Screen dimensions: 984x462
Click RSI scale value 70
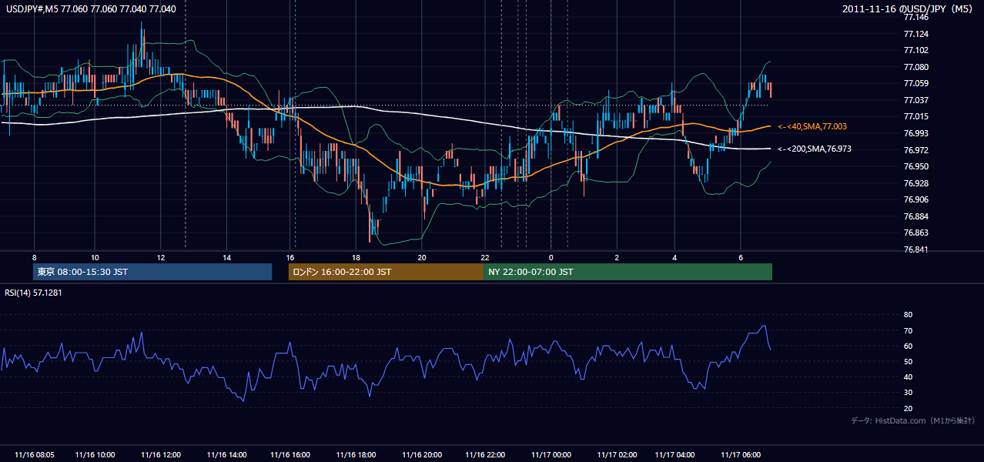908,330
